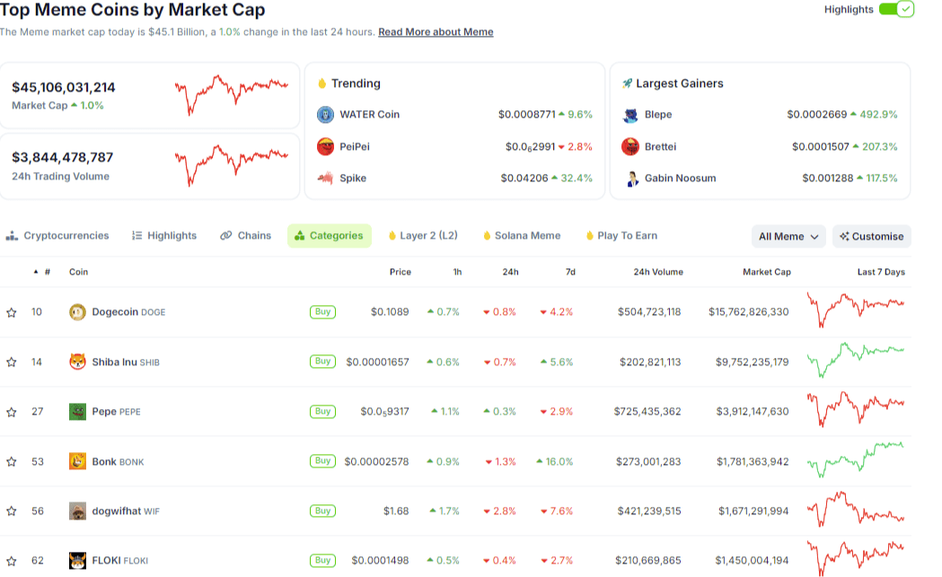Click the Market Cap summary sparkline
The image size is (942, 577).
pos(232,95)
